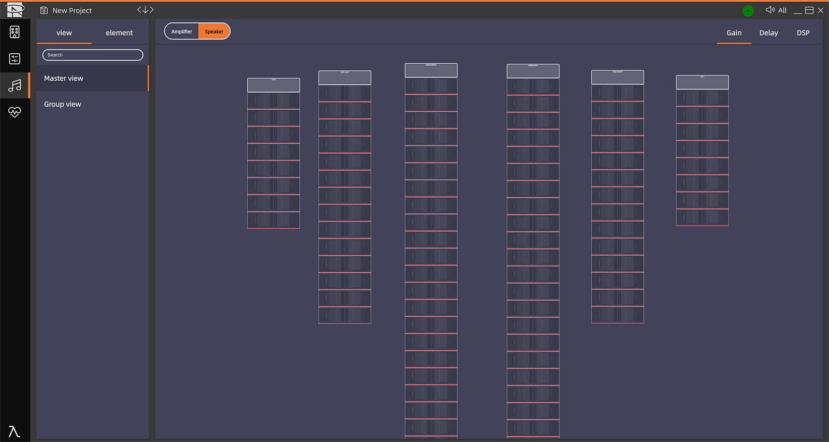
Task: Open the venue building icon in sidebar
Action: click(15, 32)
